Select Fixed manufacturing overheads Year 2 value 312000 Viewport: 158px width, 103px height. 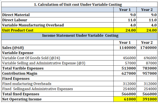[147, 84]
